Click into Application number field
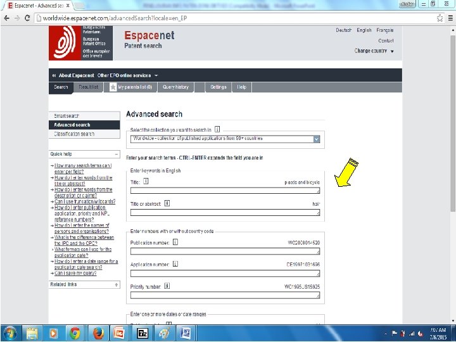The height and width of the screenshot is (342, 456). pyautogui.click(x=225, y=274)
